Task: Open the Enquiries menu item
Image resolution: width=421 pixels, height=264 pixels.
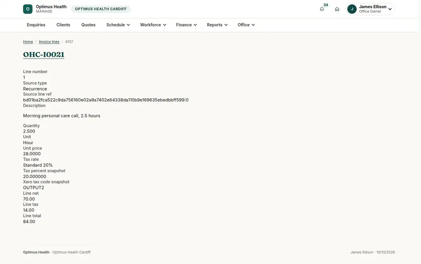Action: pos(36,25)
